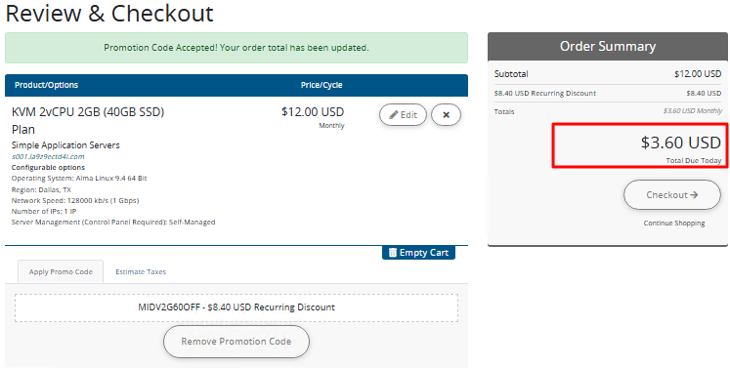Switch to the Estimate Taxes tab
The width and height of the screenshot is (730, 368).
click(141, 271)
